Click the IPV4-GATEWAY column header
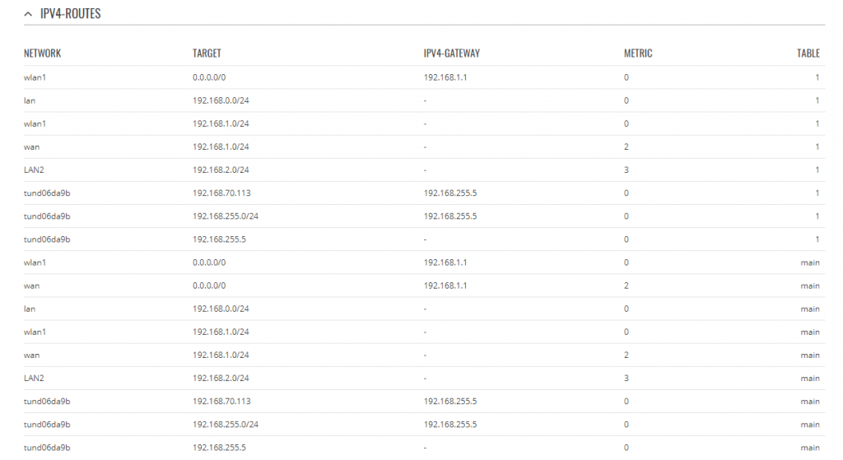 (x=452, y=53)
